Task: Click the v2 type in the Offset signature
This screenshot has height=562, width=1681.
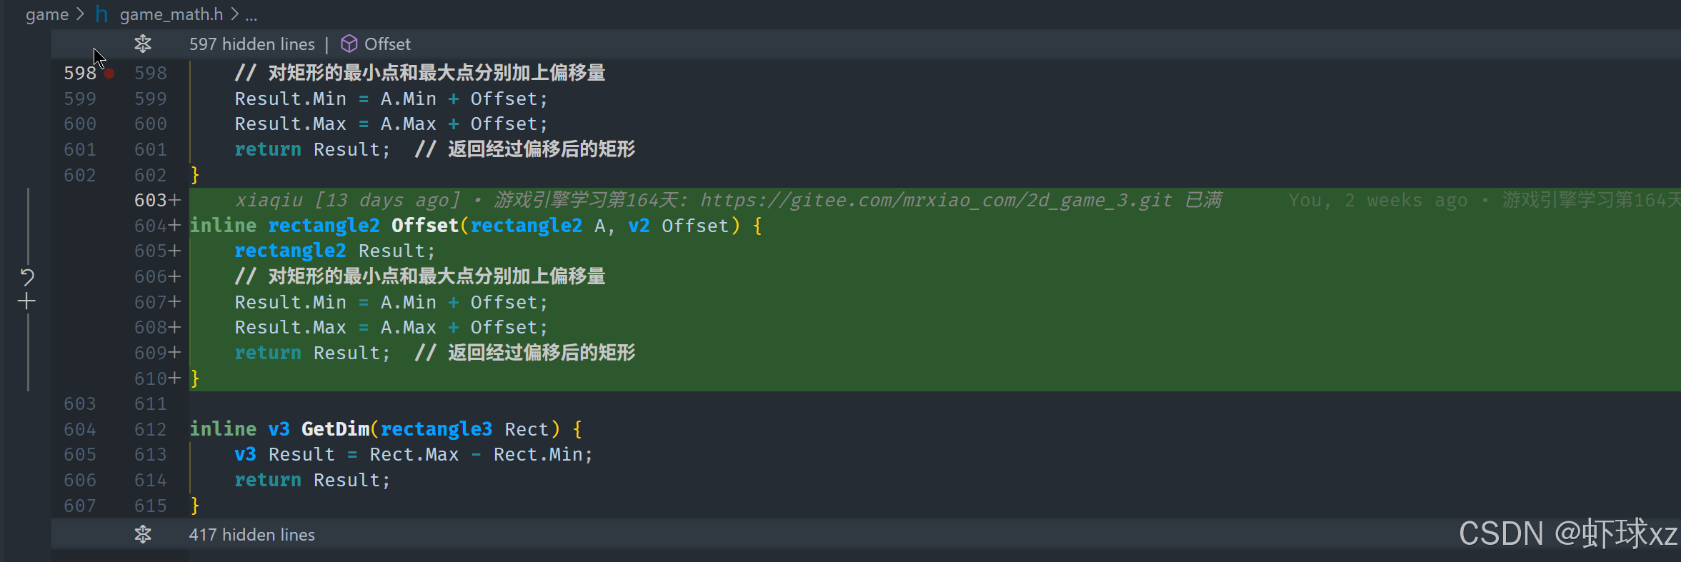Action: (639, 226)
